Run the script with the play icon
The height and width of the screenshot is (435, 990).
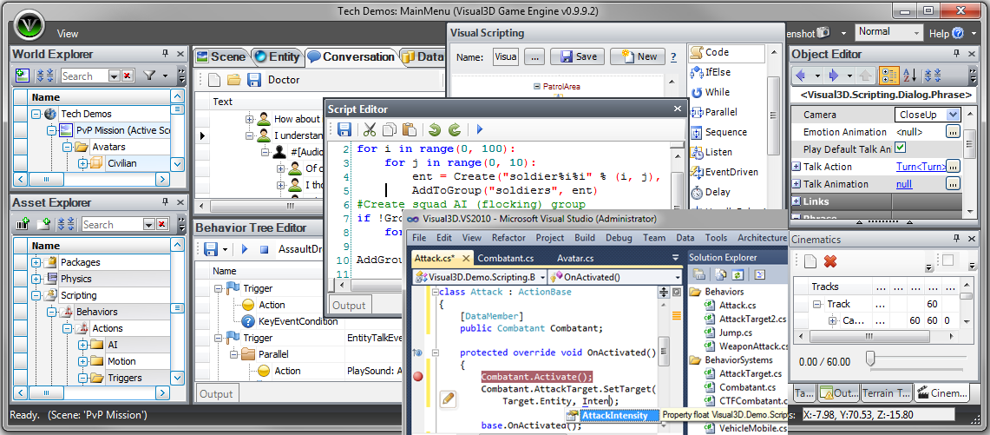click(x=479, y=129)
